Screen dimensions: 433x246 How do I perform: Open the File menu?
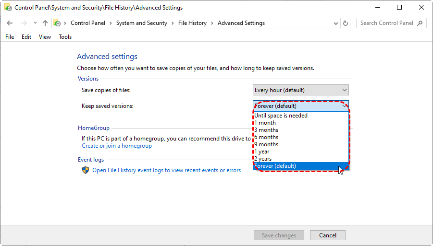point(10,37)
